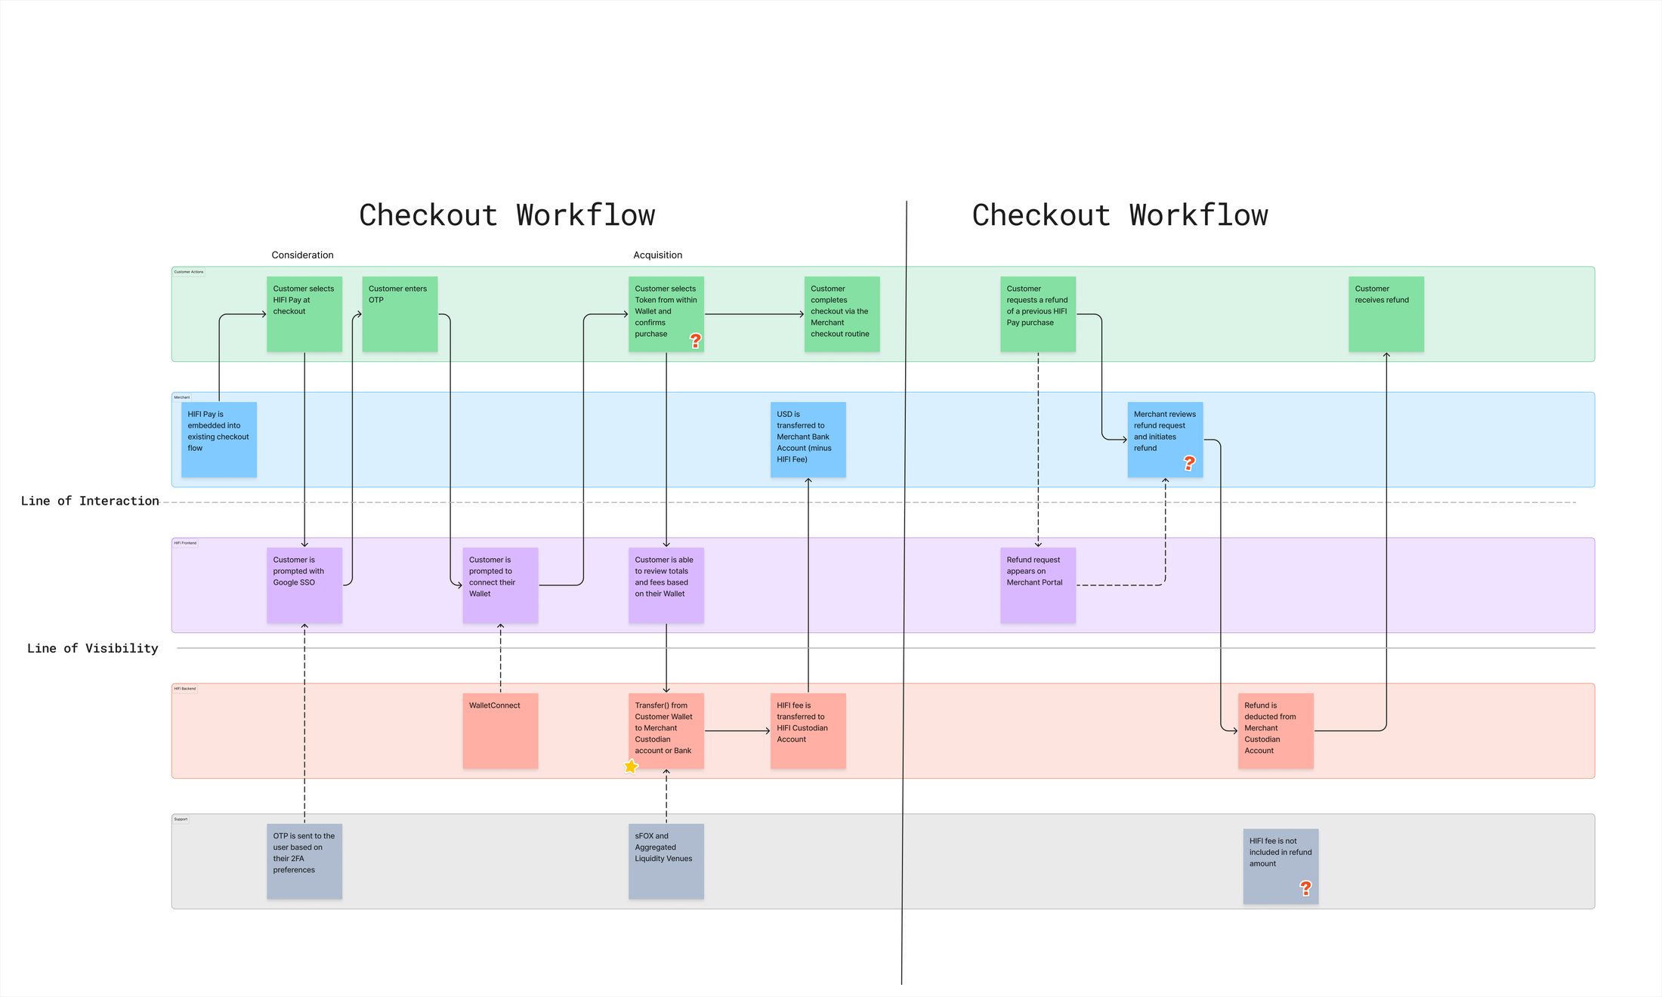Screen dimensions: 1662x997
Task: Click the 'Merchant' swimlane tag
Action: [182, 397]
